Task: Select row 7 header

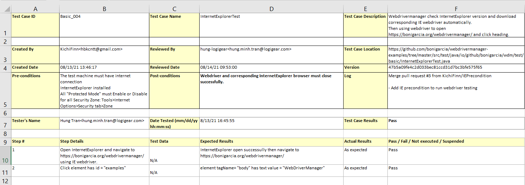Action: click(5, 123)
